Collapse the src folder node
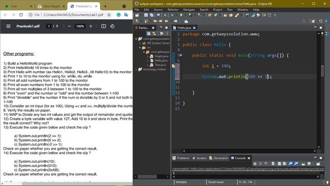This screenshot has height=186, width=330. pyautogui.click(x=140, y=48)
